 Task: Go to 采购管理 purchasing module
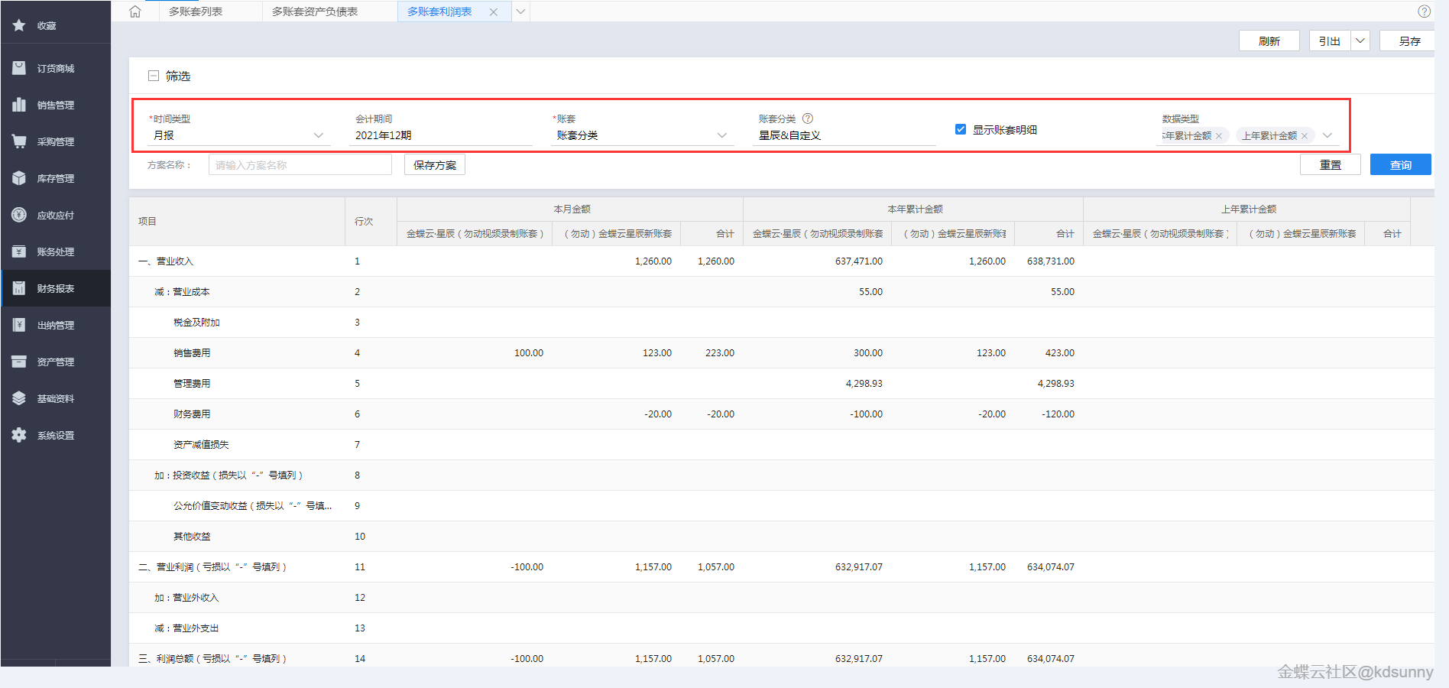pyautogui.click(x=55, y=142)
